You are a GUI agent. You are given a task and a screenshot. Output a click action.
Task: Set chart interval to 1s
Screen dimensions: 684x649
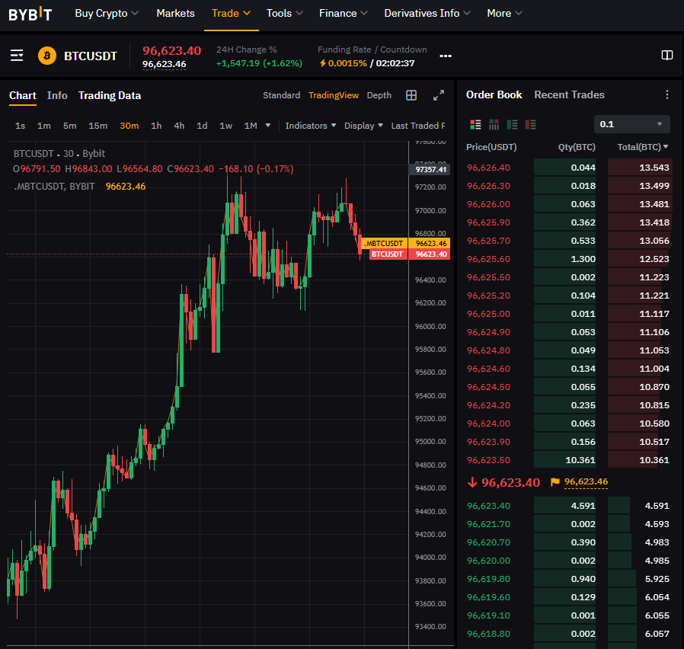tap(20, 126)
